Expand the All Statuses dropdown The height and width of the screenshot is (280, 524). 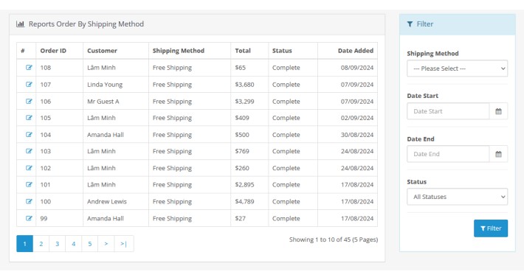click(457, 197)
